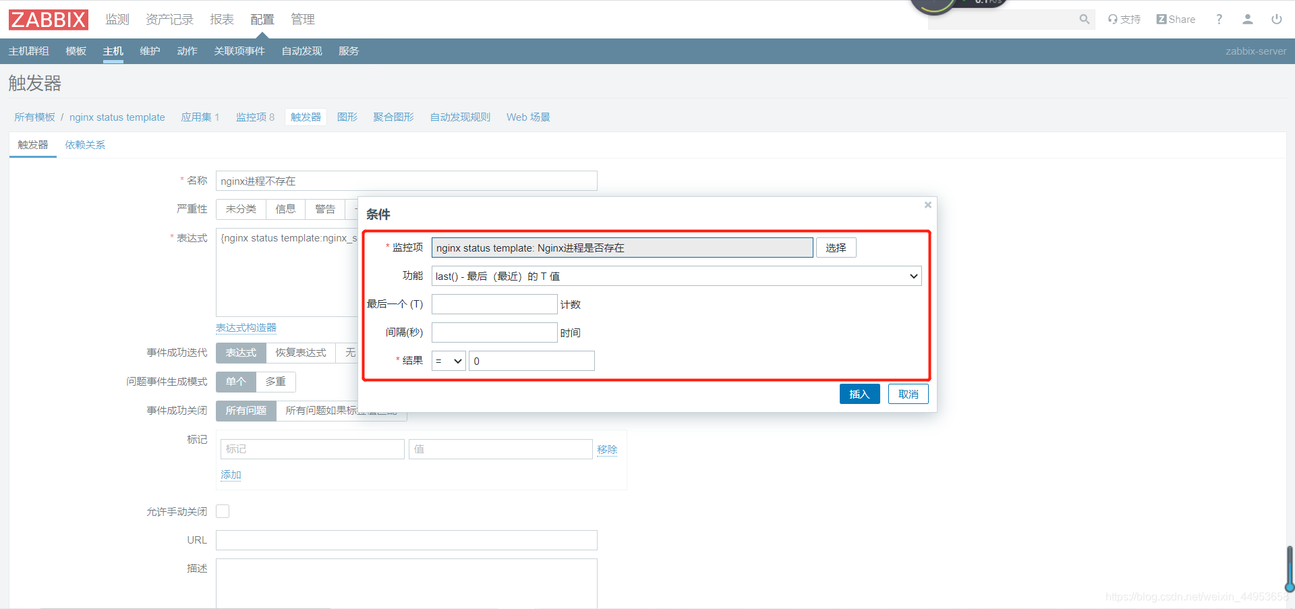Open the 报表 top menu
Image resolution: width=1295 pixels, height=609 pixels.
(x=222, y=20)
